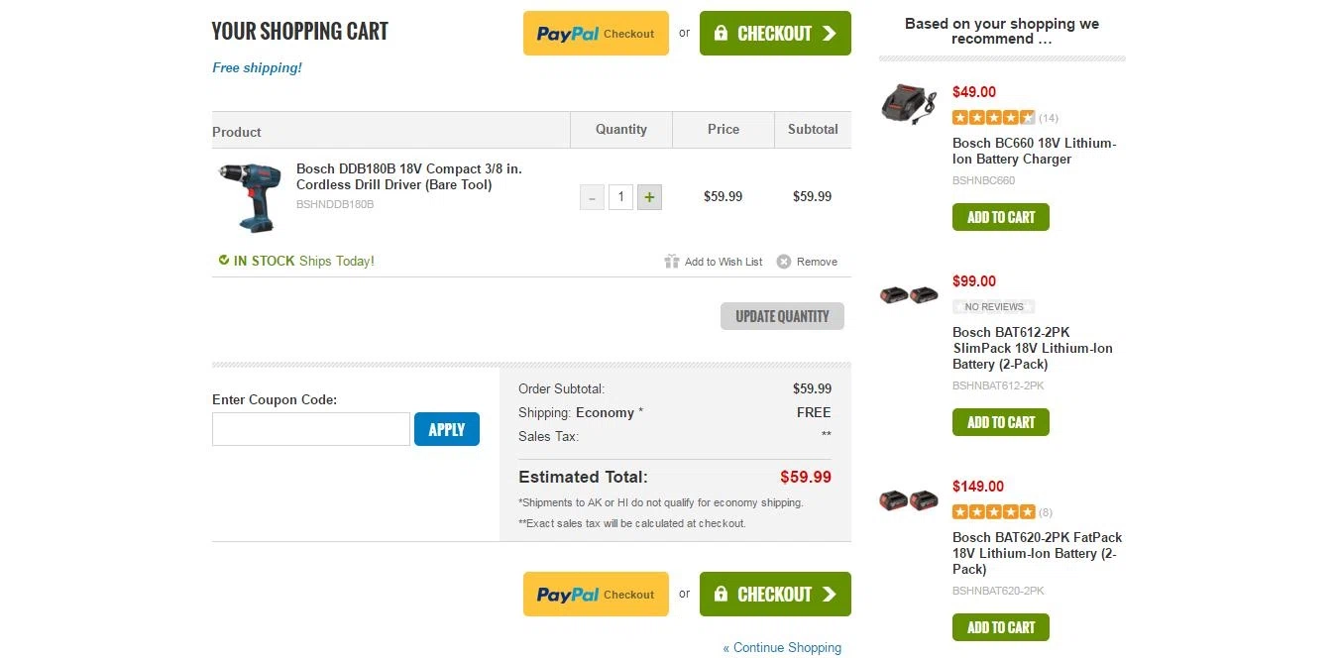This screenshot has height=658, width=1337.
Task: Open the Bosch DDB180B drill driver title link
Action: point(409,176)
